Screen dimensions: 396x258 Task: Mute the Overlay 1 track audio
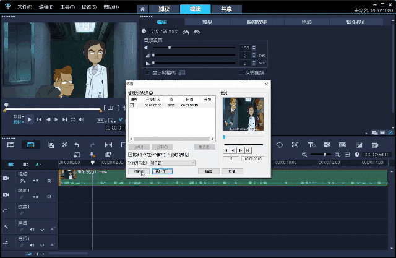35,197
